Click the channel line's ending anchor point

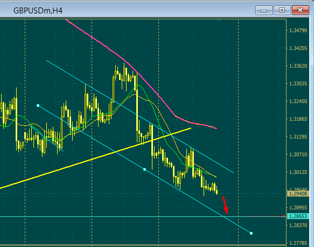coord(252,233)
